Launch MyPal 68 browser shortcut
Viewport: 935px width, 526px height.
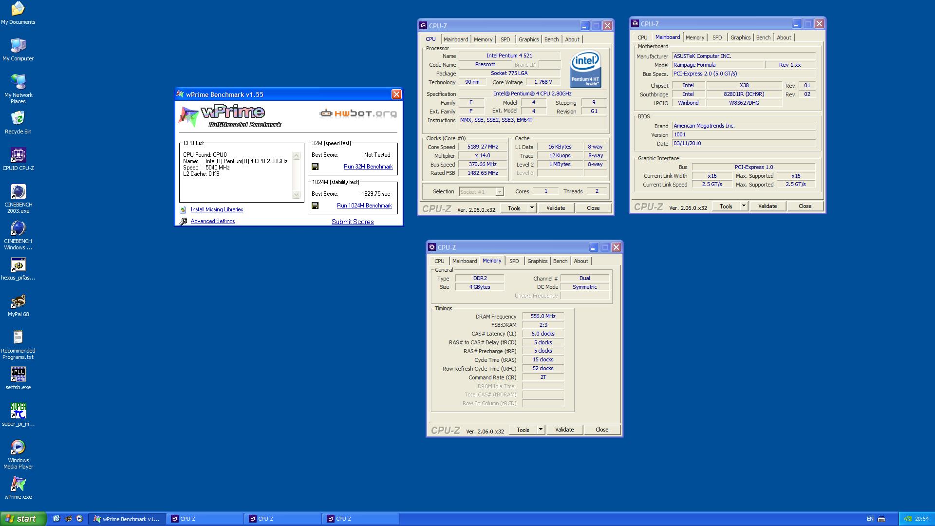[18, 305]
